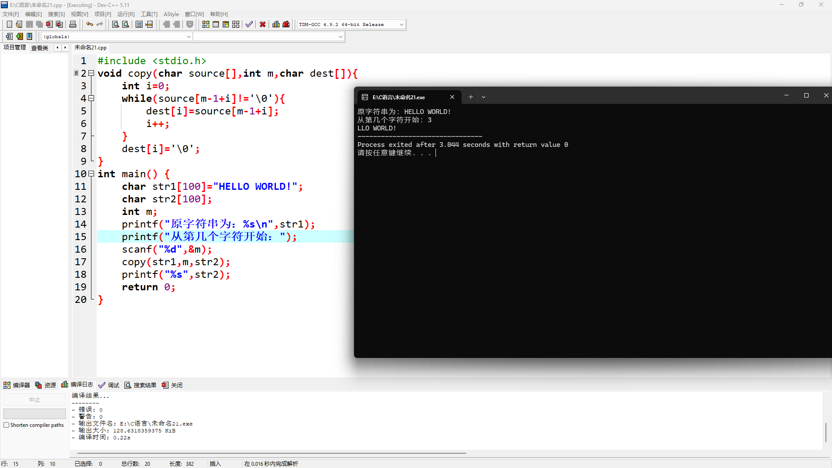The width and height of the screenshot is (832, 468).
Task: Collapse the copy function fold marker at line 2
Action: click(x=91, y=73)
